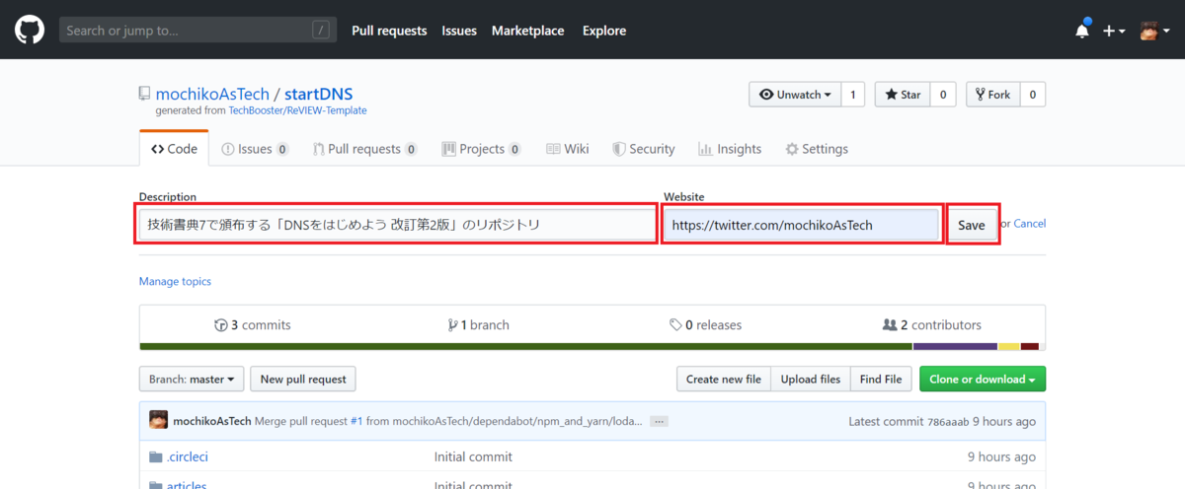
Task: Open the Security tab
Action: tap(644, 149)
